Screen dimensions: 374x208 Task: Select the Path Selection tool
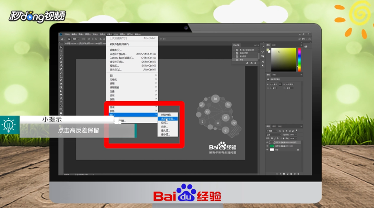[61, 105]
